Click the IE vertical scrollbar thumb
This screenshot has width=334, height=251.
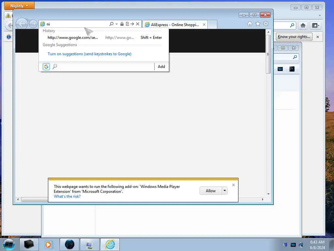(268, 54)
